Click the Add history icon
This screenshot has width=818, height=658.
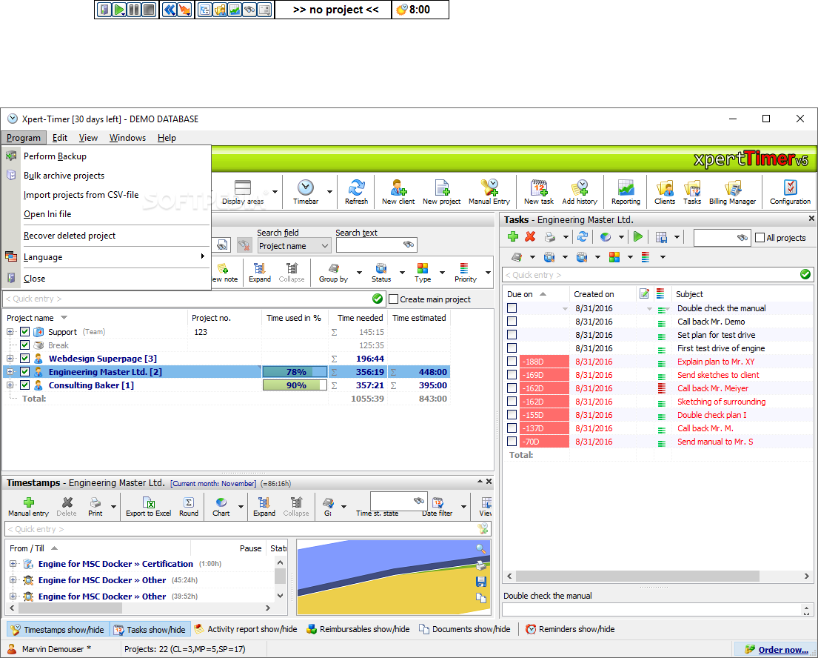(580, 192)
